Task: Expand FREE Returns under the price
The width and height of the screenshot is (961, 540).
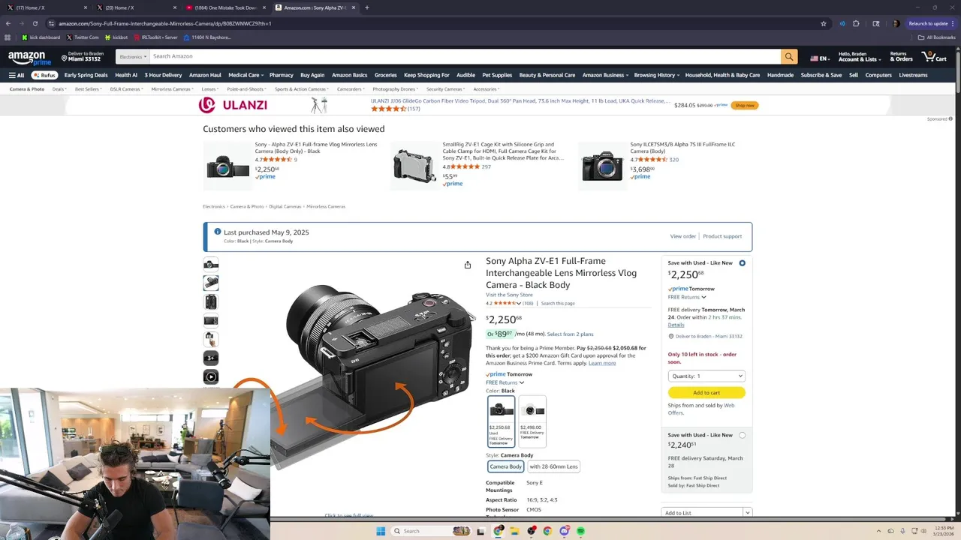Action: [505, 382]
